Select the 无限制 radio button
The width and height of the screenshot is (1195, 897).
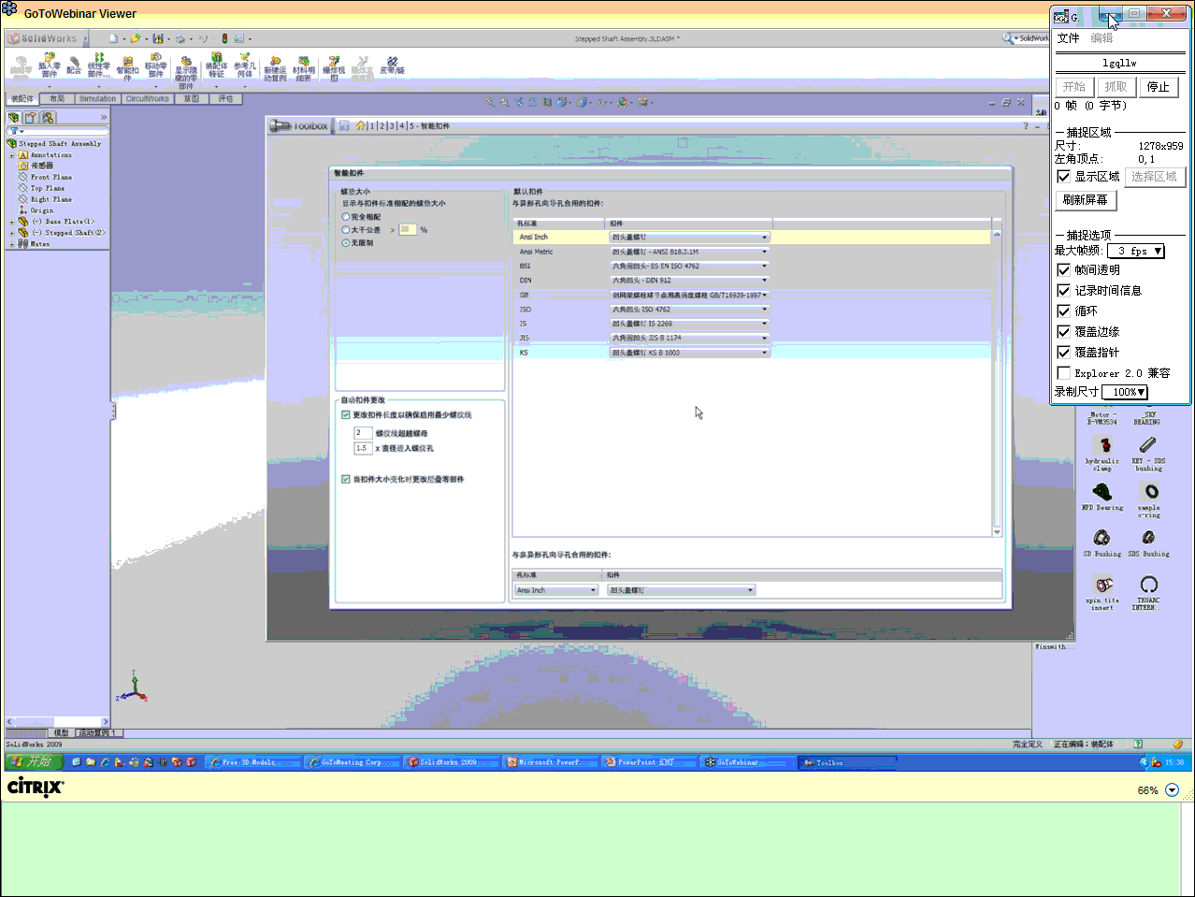point(346,242)
